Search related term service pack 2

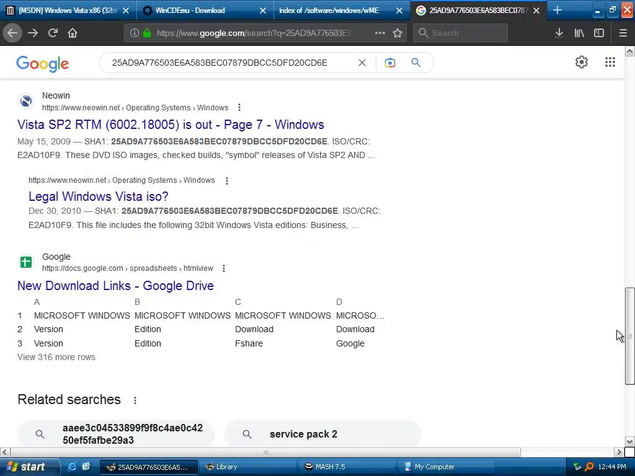click(322, 434)
